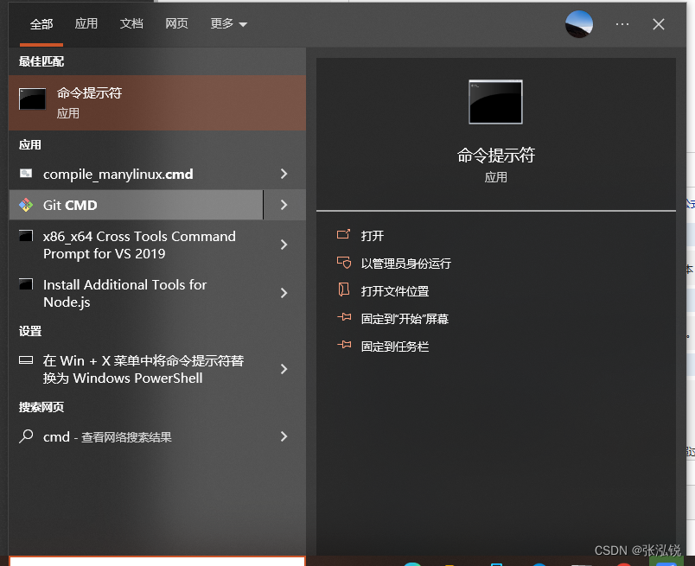This screenshot has height=566, width=695.
Task: Expand Git CMD details arrow
Action: coord(284,205)
